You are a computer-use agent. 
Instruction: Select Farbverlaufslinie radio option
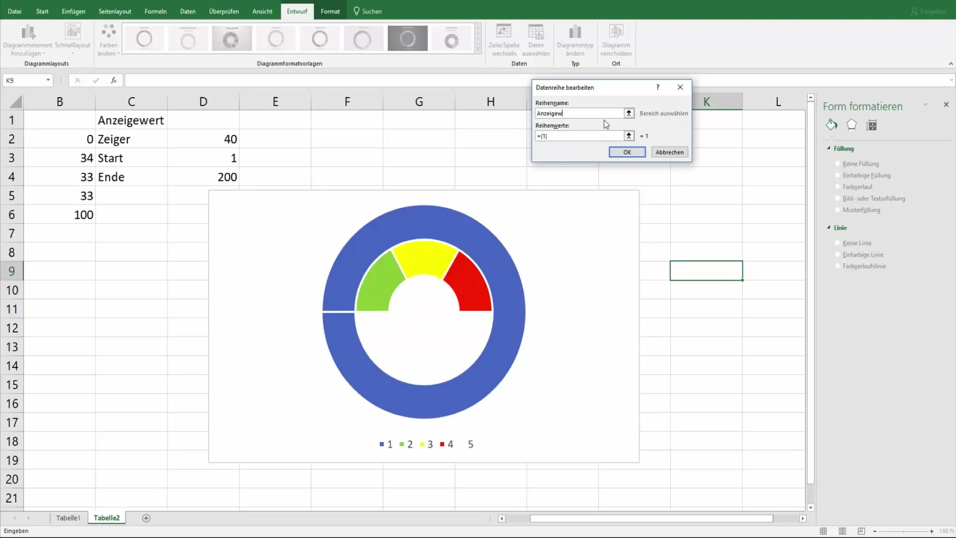tap(837, 266)
